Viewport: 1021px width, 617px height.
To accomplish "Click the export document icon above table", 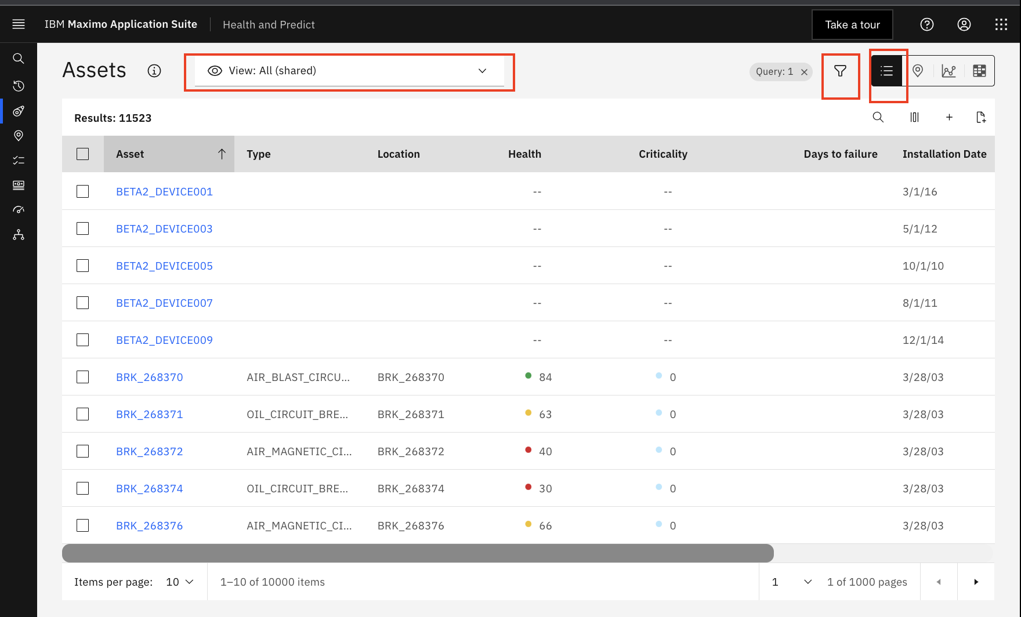I will 981,117.
